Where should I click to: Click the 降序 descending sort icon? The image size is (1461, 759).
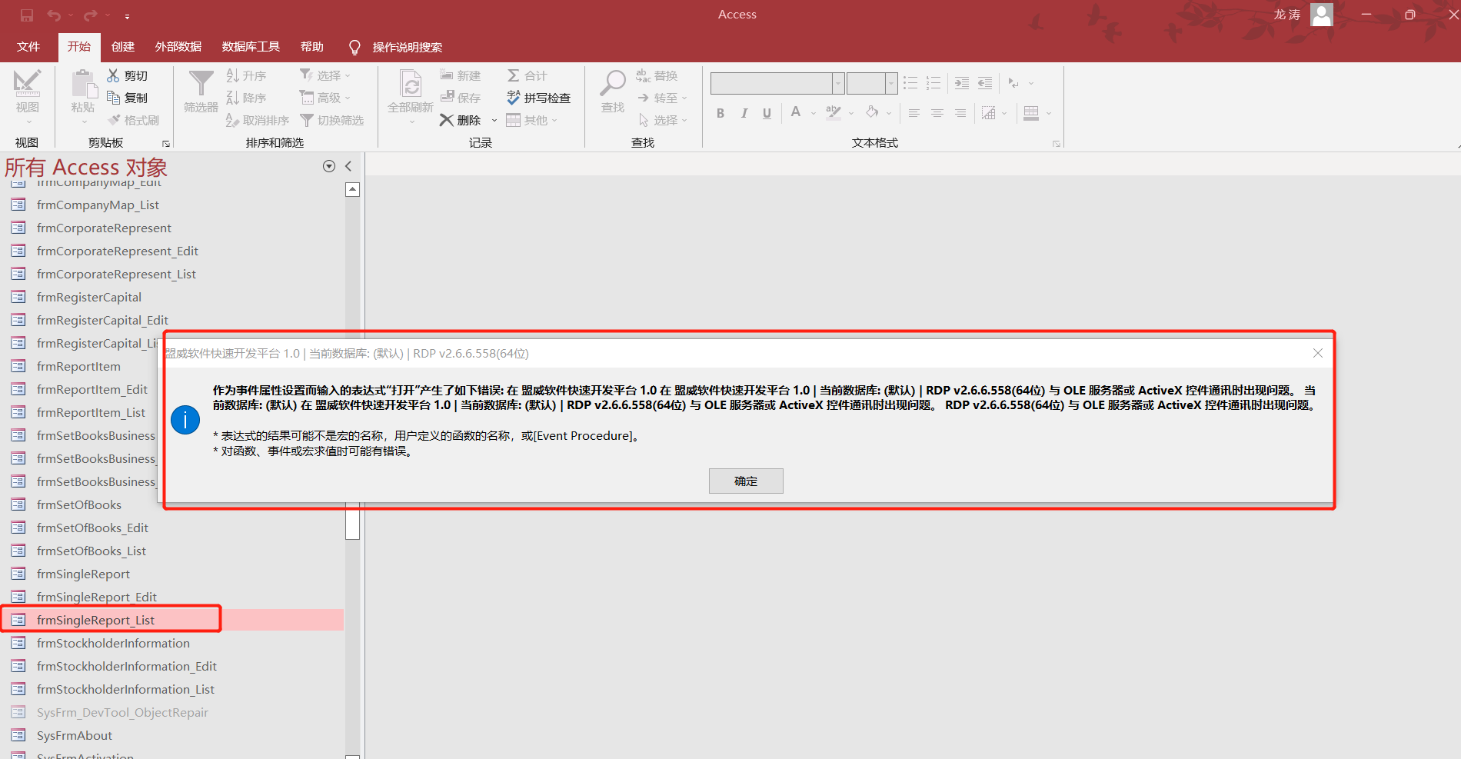click(232, 98)
